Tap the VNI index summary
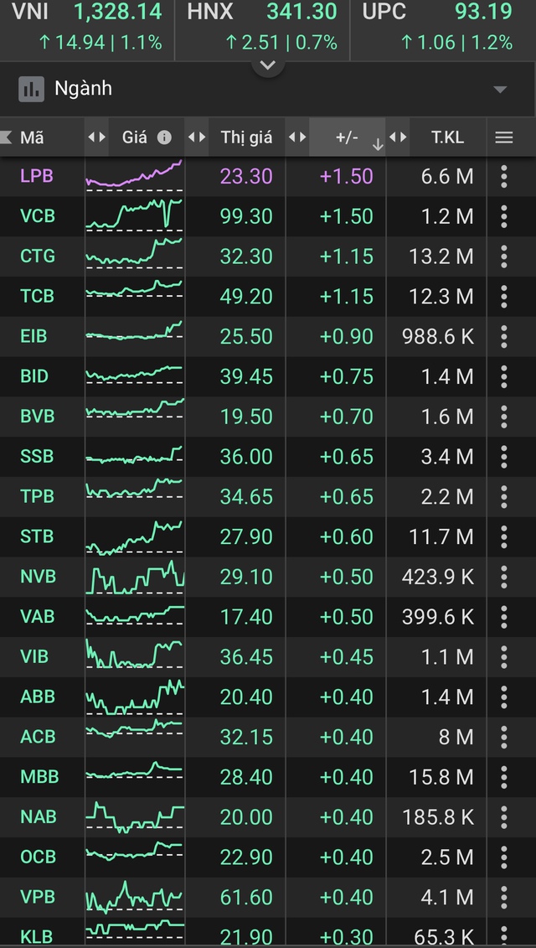 tap(87, 27)
